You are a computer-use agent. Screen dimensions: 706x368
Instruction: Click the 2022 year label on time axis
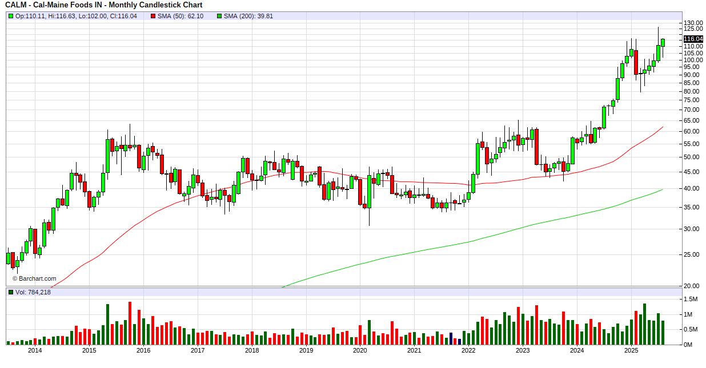pos(468,351)
